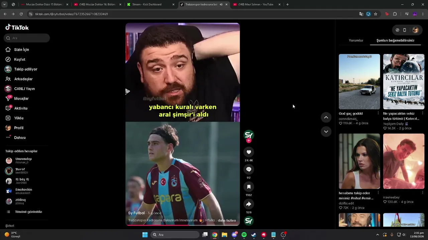
Task: Open God gaç goddd car thumbnail
Action: 359,82
